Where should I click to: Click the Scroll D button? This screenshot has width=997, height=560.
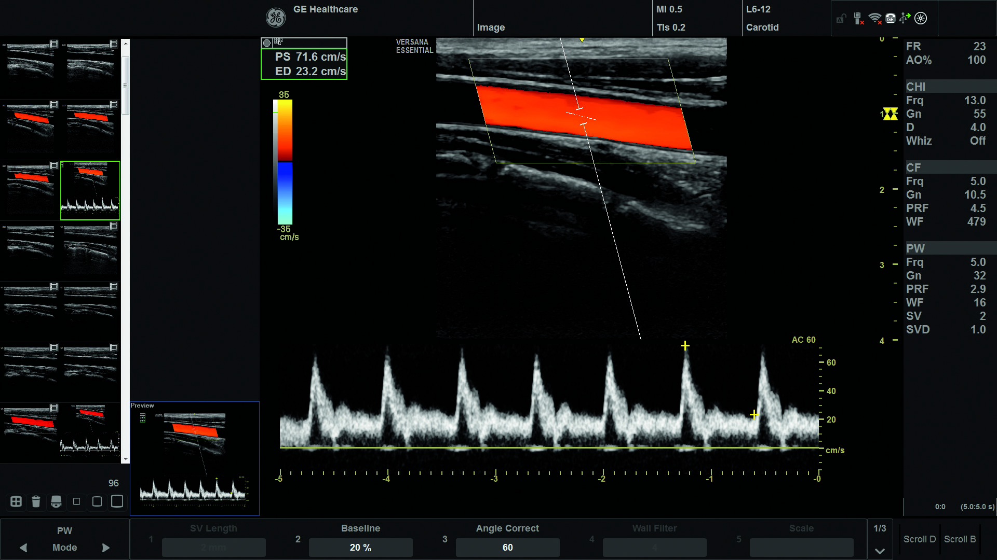(919, 539)
